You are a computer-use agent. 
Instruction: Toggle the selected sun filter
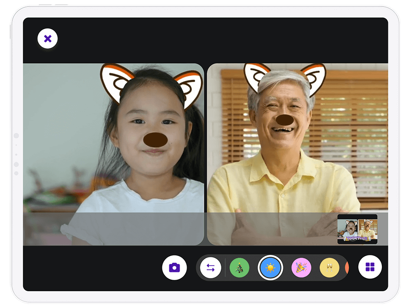coord(270,268)
